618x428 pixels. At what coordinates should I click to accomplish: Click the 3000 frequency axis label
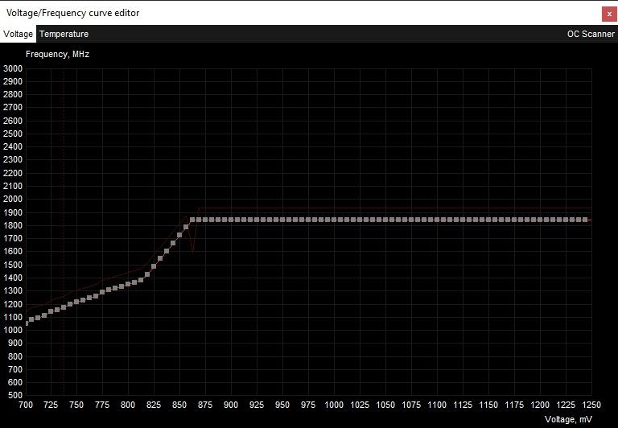(x=13, y=68)
